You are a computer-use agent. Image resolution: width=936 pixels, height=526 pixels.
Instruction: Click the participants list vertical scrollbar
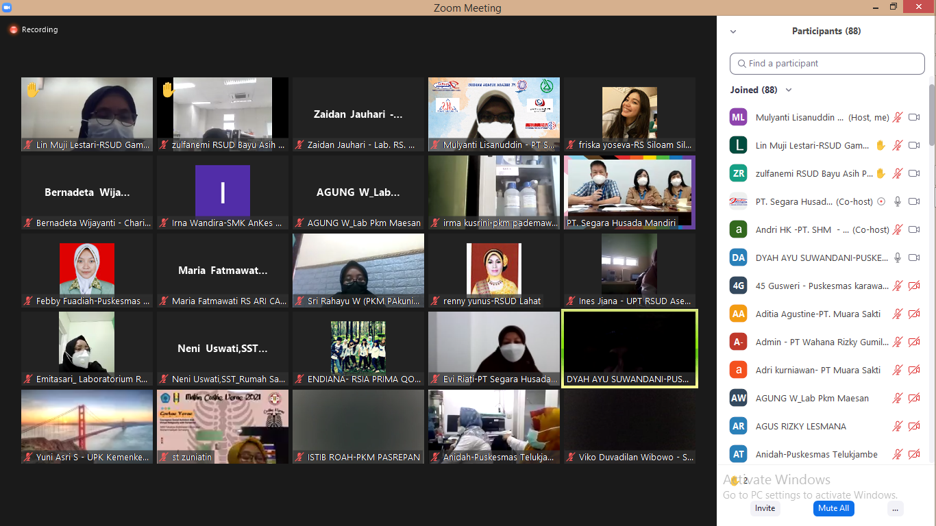[932, 115]
